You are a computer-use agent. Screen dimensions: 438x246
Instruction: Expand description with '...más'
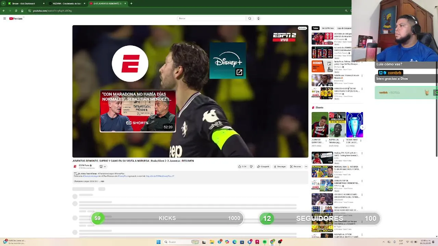pyautogui.click(x=102, y=181)
